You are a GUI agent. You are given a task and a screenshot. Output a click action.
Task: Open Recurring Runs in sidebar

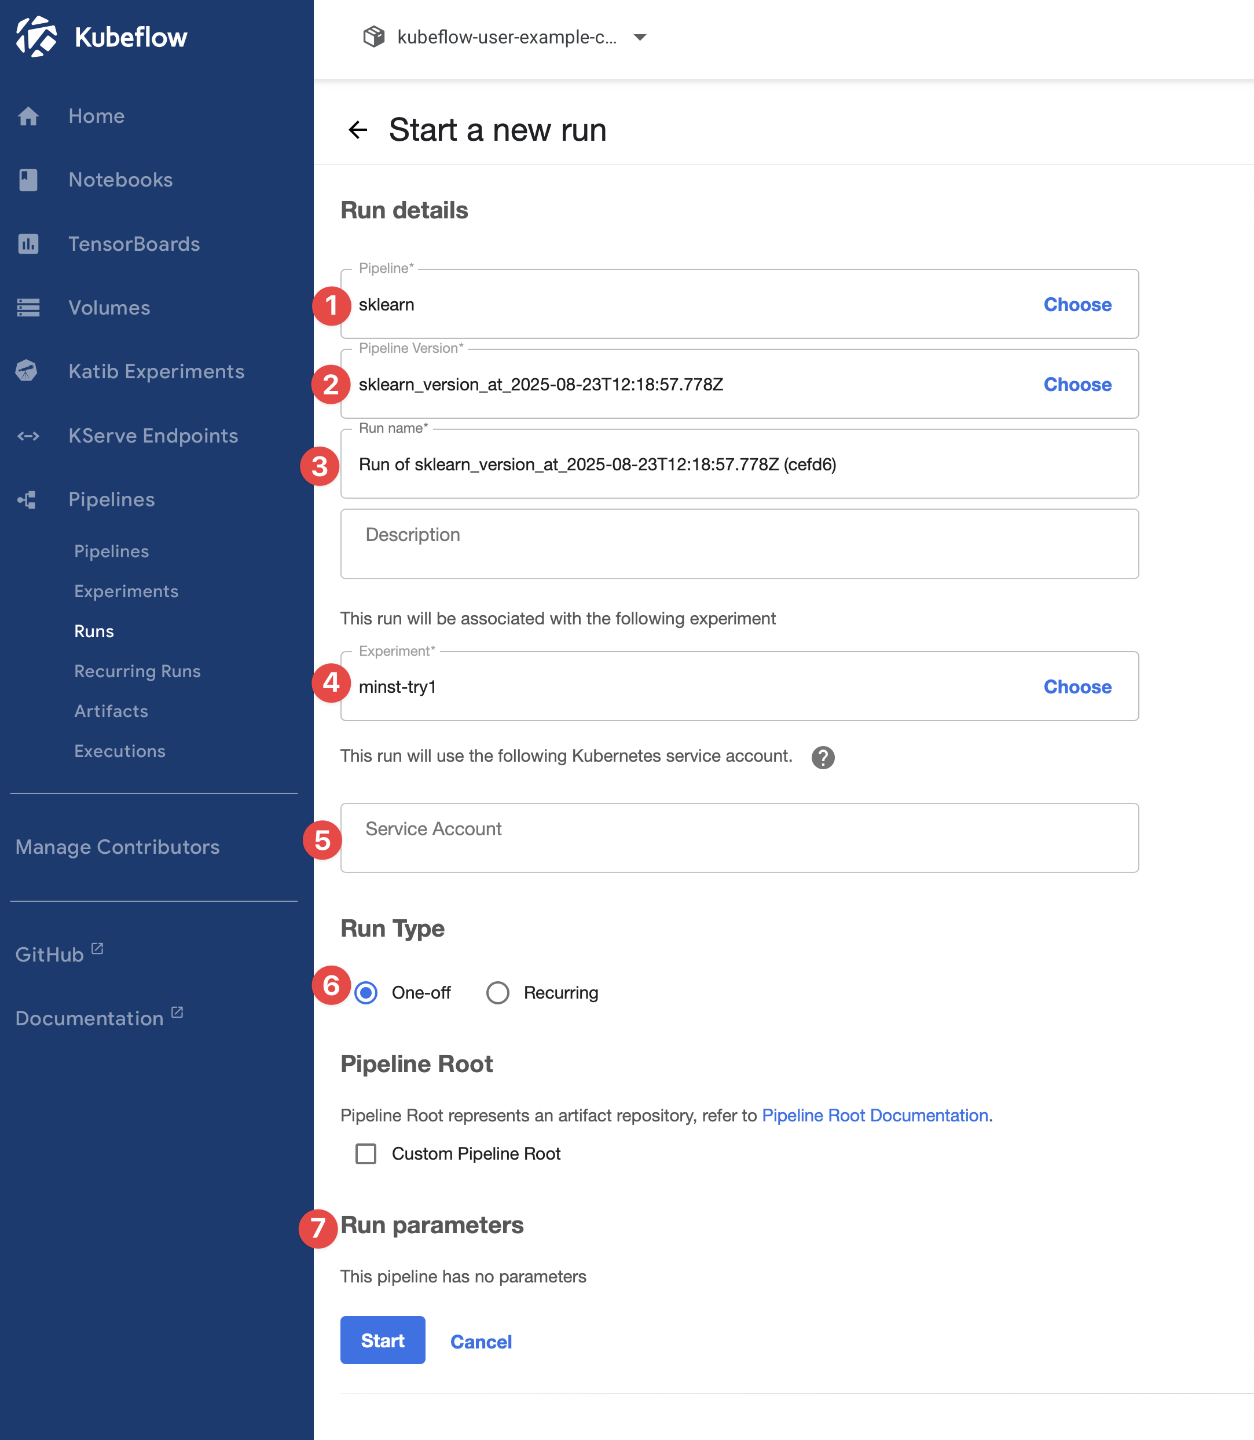(137, 671)
